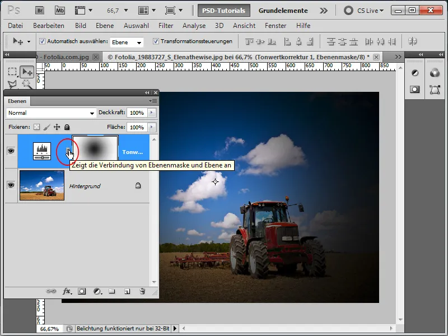Click status bar zoom 66,67% field
Image resolution: width=448 pixels, height=336 pixels.
click(x=49, y=329)
